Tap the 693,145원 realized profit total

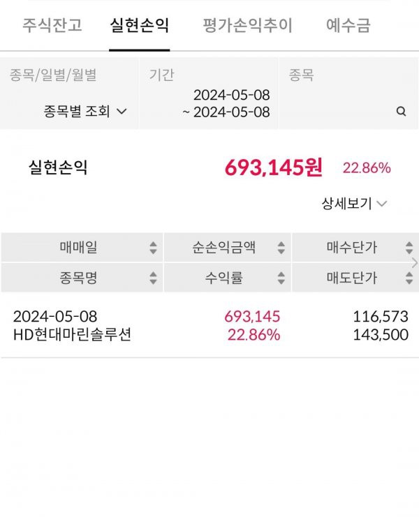coord(274,167)
